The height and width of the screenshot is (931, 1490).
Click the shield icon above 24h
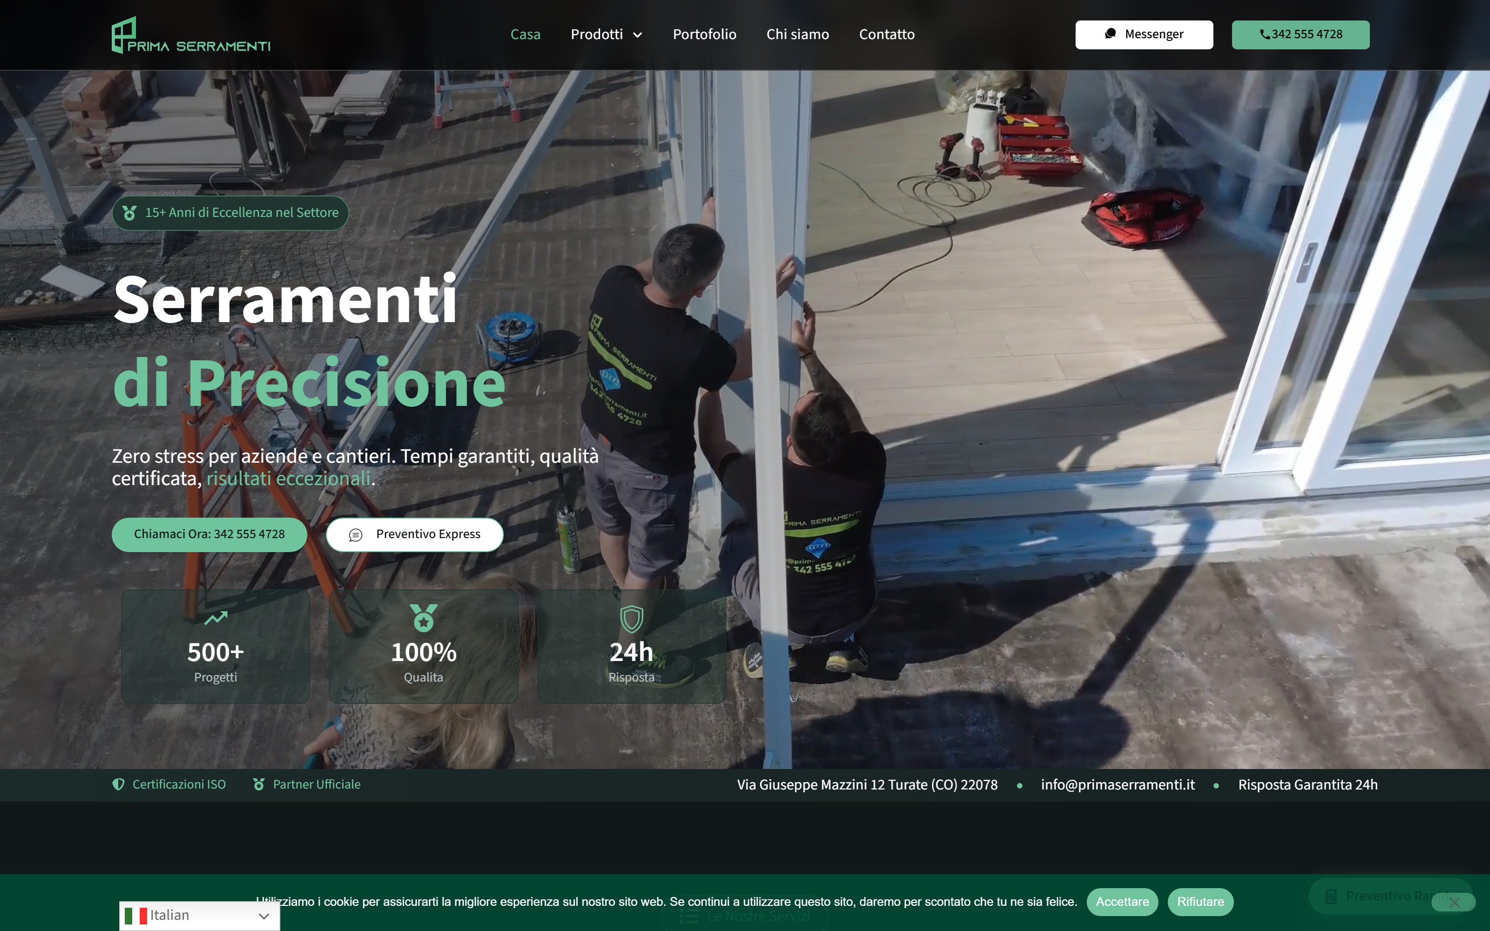coord(631,619)
